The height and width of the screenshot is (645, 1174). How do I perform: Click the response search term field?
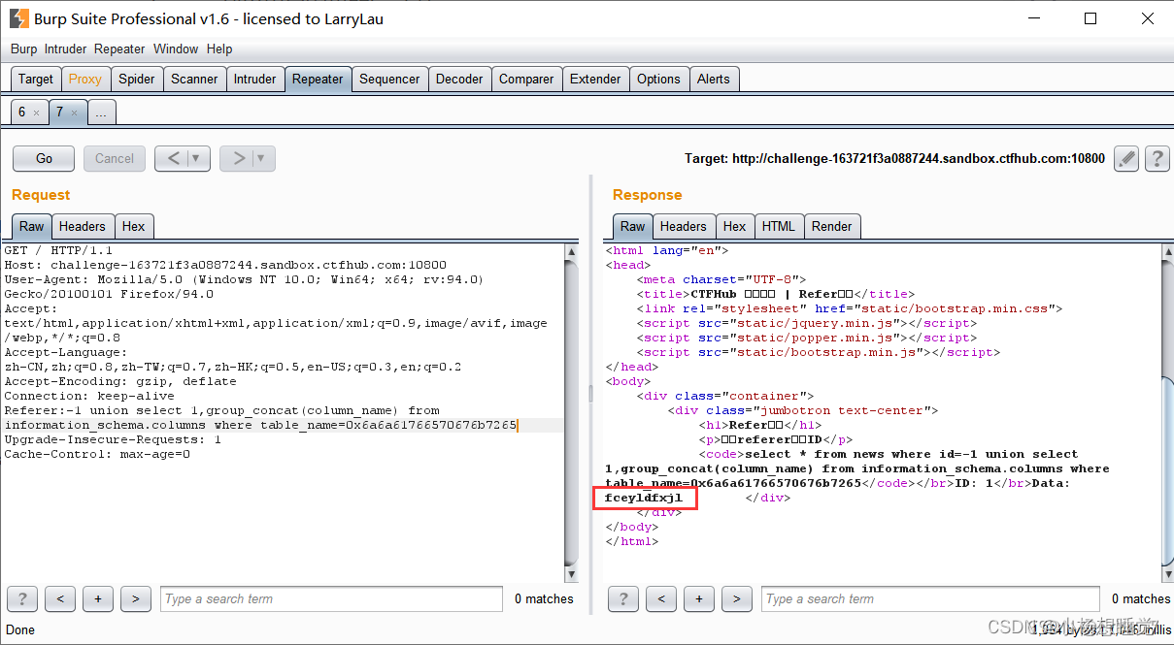coord(930,598)
